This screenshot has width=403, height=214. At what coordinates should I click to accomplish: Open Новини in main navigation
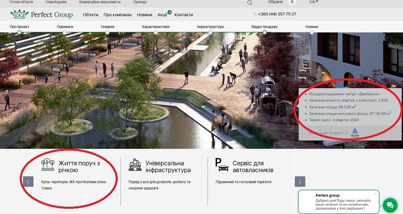click(x=144, y=15)
